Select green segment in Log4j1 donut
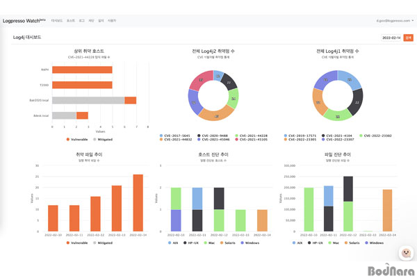This screenshot has height=278, width=417. (338, 115)
